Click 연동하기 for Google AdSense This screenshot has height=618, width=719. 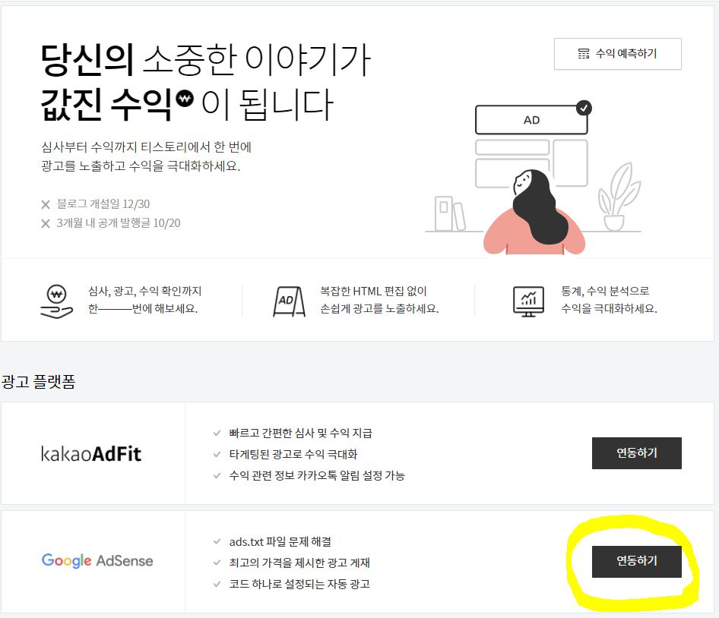click(636, 561)
